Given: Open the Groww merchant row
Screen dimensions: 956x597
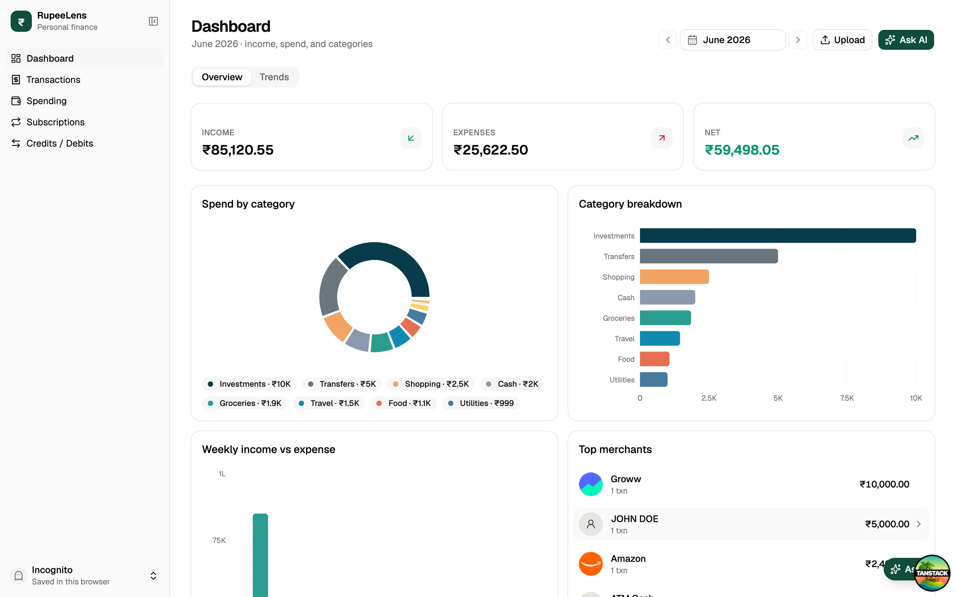Looking at the screenshot, I should click(x=751, y=484).
